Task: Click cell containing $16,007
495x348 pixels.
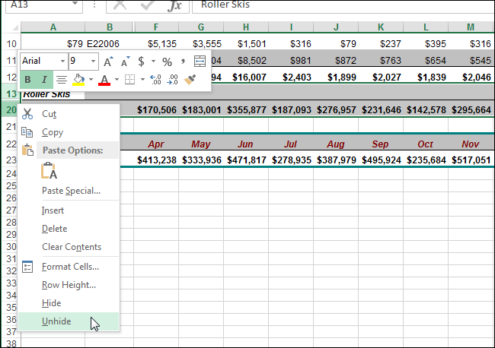Action: [246, 78]
